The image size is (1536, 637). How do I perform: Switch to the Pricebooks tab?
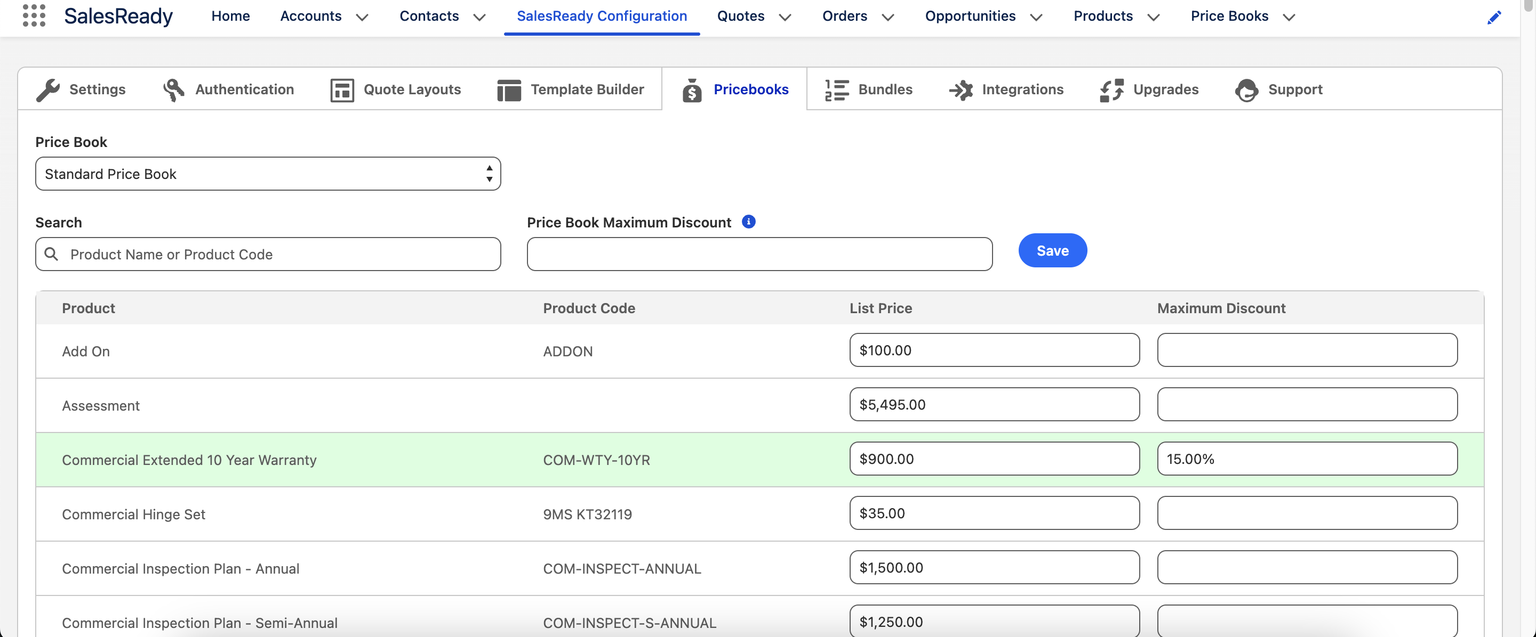[735, 89]
